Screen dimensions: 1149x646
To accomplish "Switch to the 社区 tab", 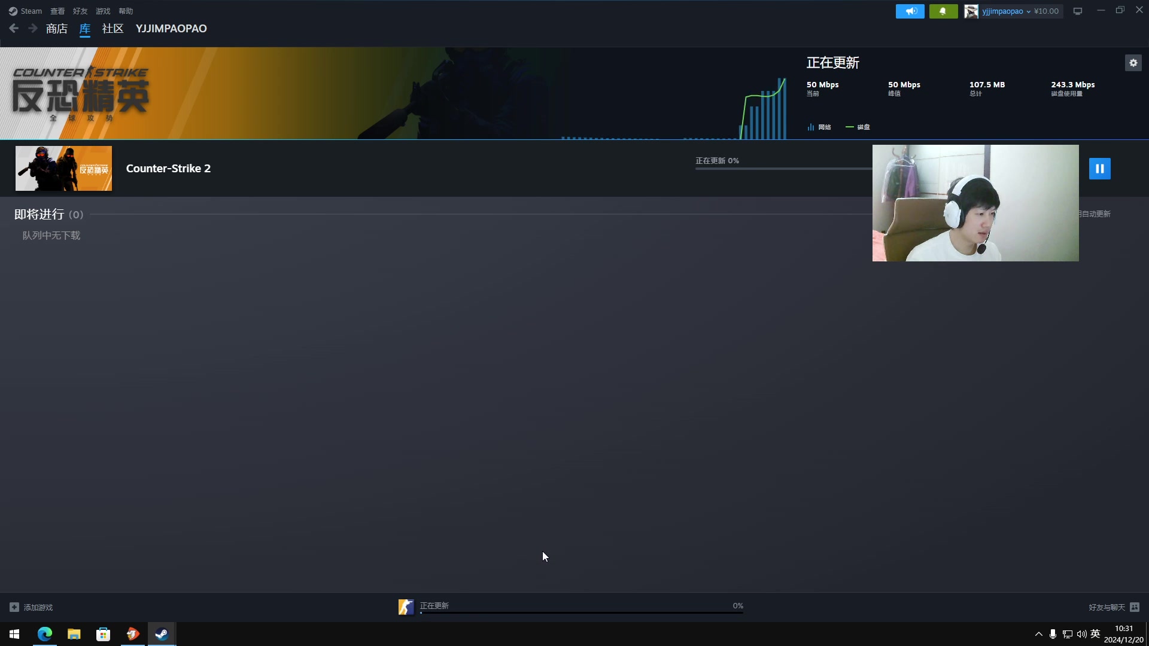I will click(x=113, y=29).
